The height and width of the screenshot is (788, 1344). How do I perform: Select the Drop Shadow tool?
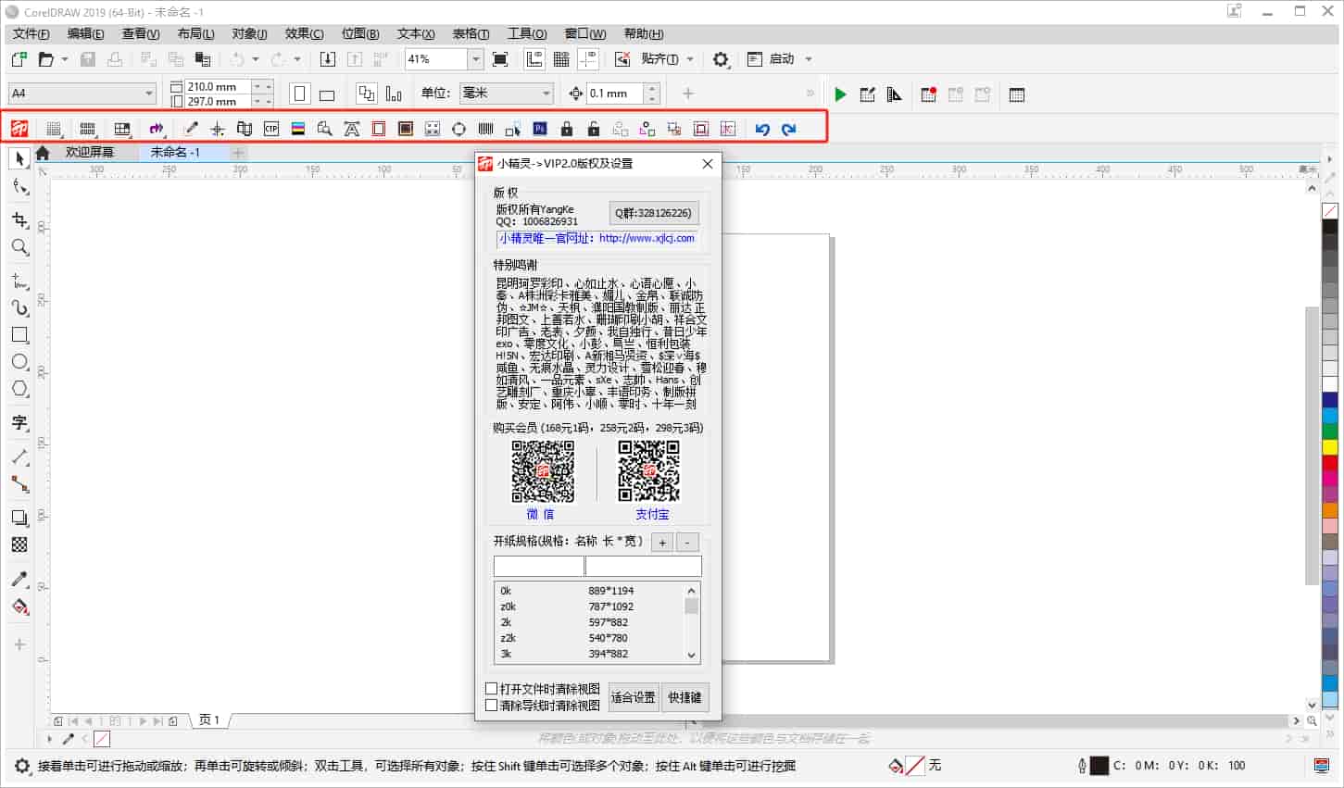click(x=19, y=518)
